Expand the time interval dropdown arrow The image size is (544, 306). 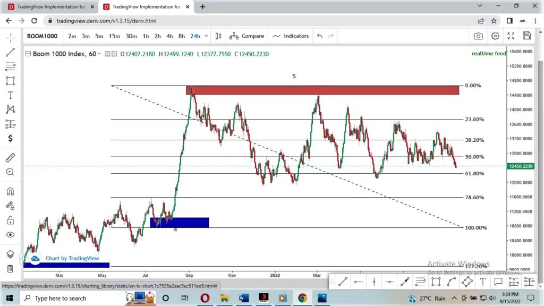pos(206,36)
